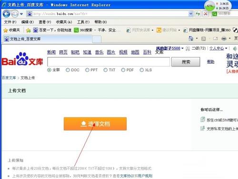Click the RSS feeds icon in command bar
The width and height of the screenshot is (238, 179).
pos(203,38)
